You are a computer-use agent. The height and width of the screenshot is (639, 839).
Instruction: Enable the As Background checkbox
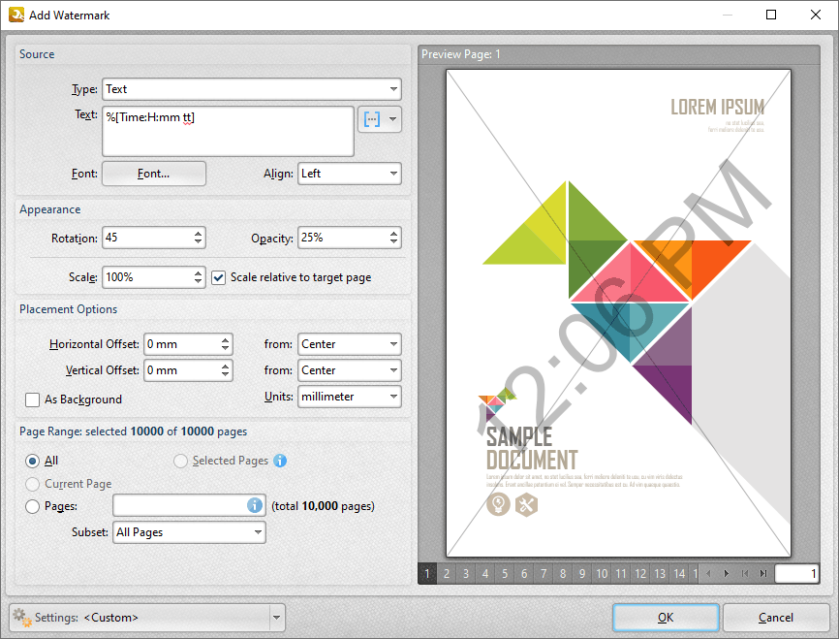point(33,399)
